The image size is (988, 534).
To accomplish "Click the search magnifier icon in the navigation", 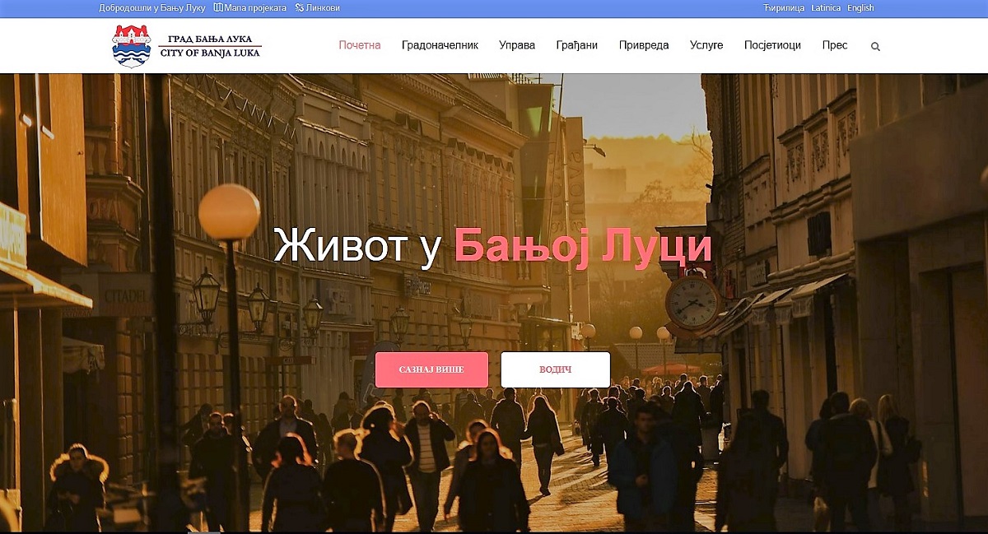I will pyautogui.click(x=875, y=47).
